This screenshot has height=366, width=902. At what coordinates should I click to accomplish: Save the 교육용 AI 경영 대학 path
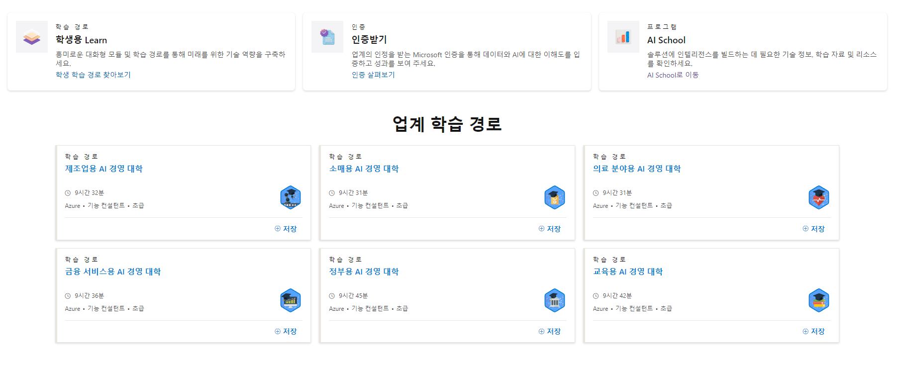coord(814,331)
